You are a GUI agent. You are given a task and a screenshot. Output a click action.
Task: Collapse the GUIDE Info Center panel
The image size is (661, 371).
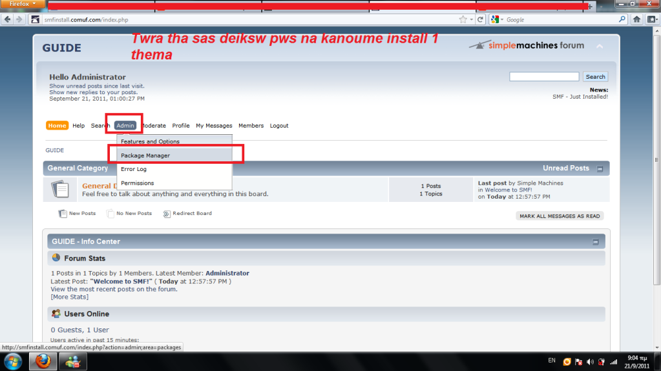point(596,242)
